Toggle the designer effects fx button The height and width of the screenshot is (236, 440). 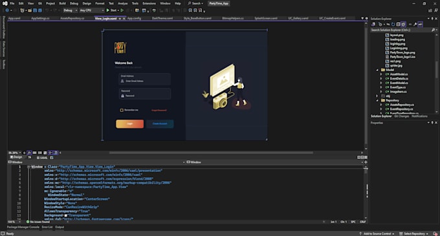coord(29,153)
